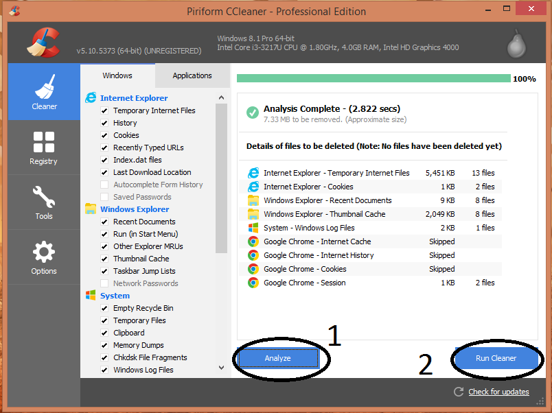
Task: Click the '5,451 KB' size value
Action: [440, 173]
